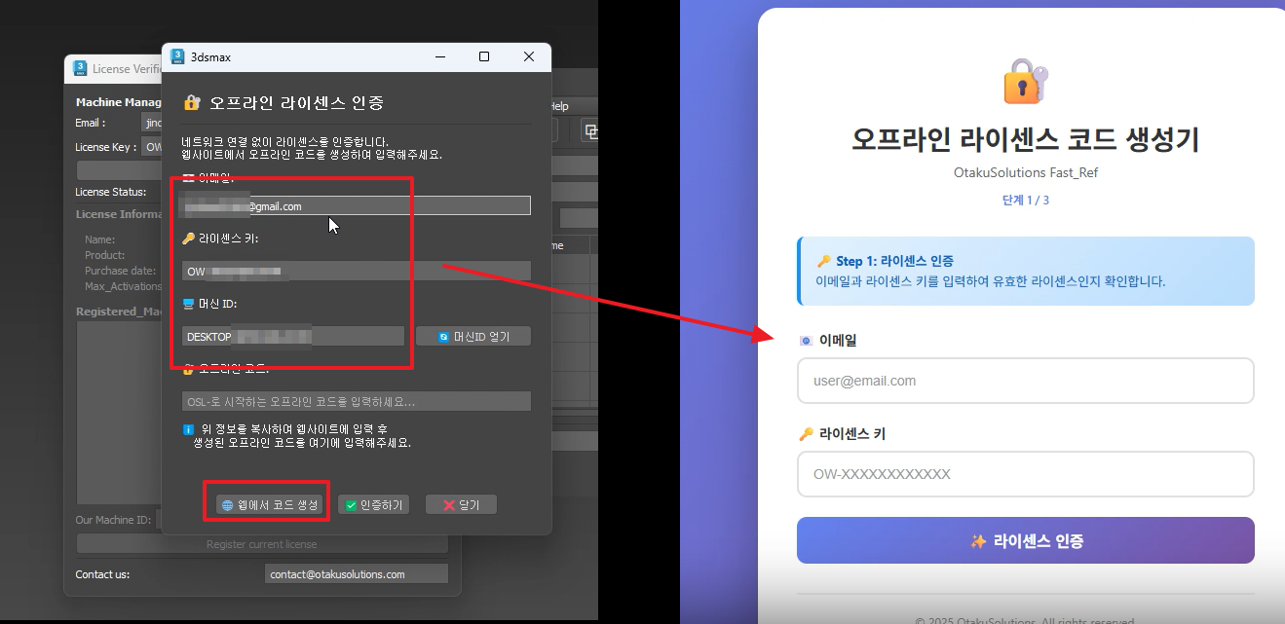Click the 3dsmax icon in dialog title bar
Image resolution: width=1285 pixels, height=624 pixels.
[177, 57]
